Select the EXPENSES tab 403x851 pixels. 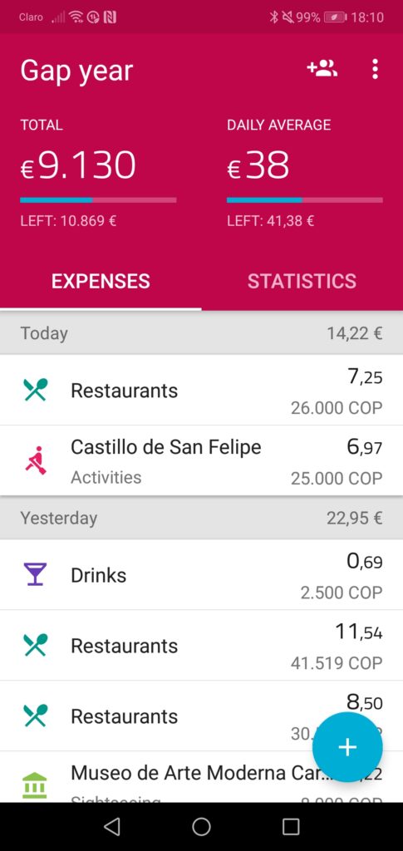click(101, 281)
